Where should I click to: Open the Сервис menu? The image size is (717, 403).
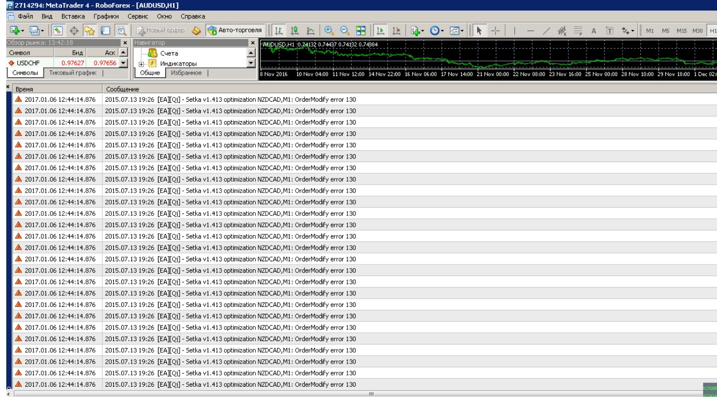[x=139, y=16]
